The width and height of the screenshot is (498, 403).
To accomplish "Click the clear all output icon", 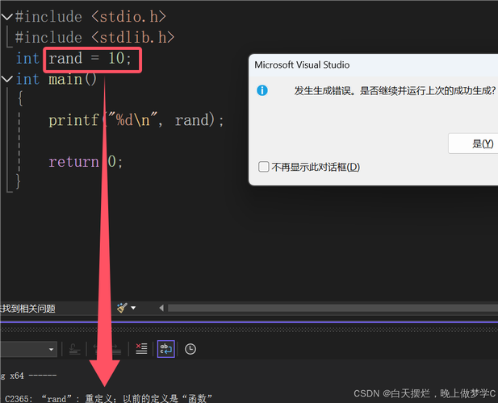I will 141,349.
